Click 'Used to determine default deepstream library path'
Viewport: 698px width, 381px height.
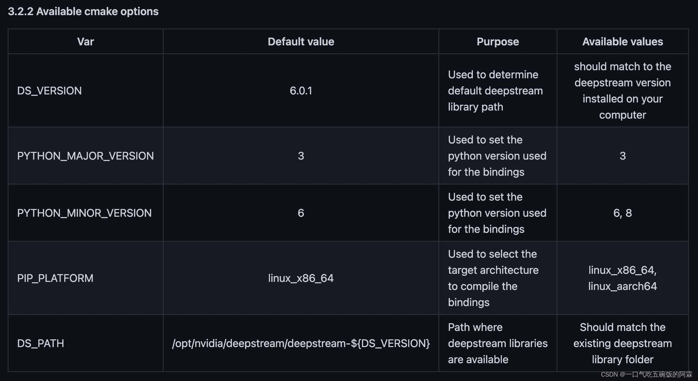495,91
